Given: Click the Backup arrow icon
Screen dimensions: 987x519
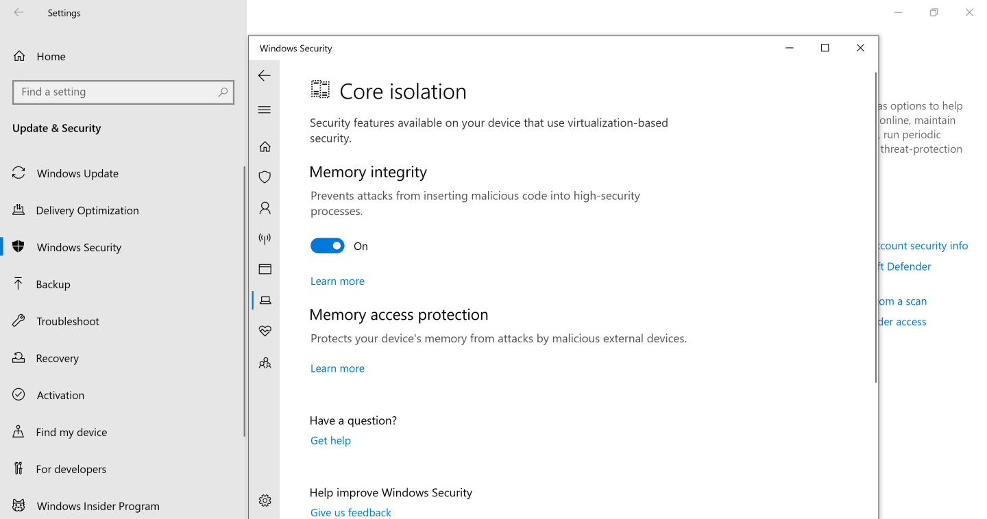Looking at the screenshot, I should coord(19,284).
